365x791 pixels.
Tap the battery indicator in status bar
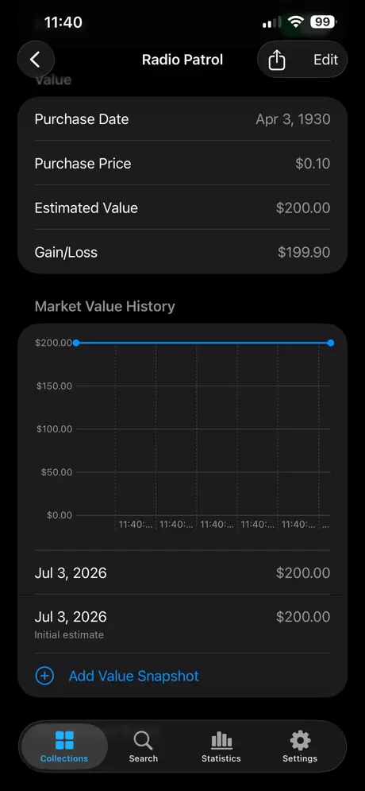tap(323, 21)
